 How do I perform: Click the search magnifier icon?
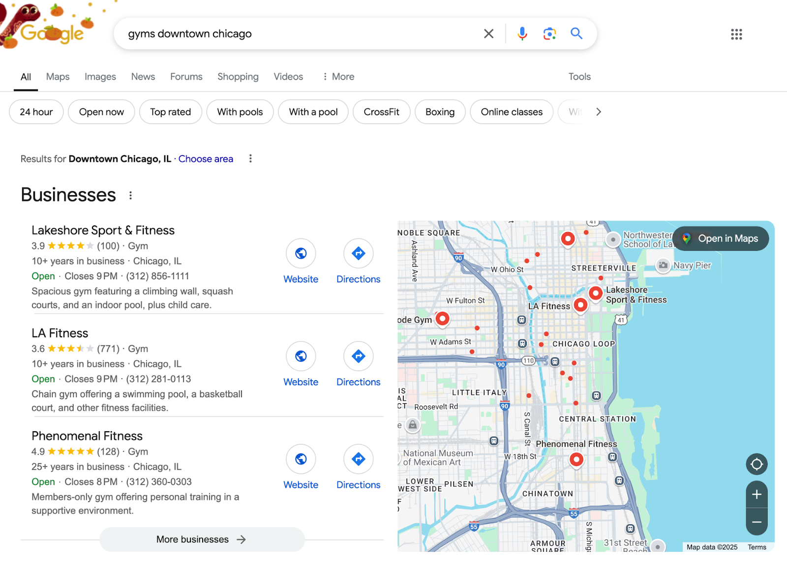(x=576, y=33)
